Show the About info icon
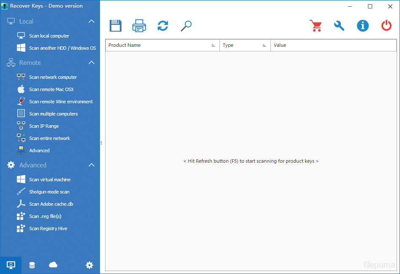 [x=363, y=26]
